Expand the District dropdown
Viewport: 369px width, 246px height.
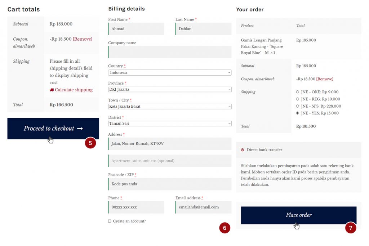pyautogui.click(x=169, y=124)
